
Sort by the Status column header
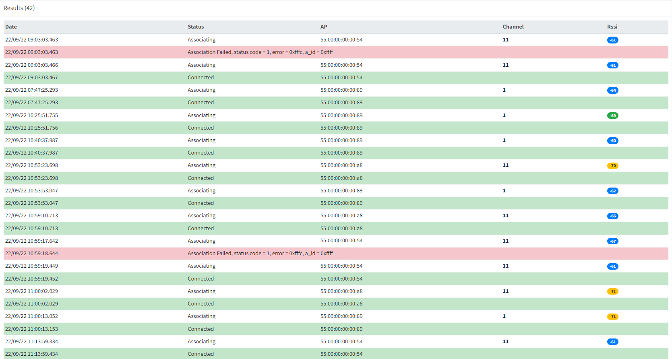(x=196, y=27)
